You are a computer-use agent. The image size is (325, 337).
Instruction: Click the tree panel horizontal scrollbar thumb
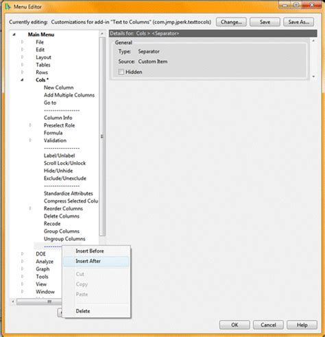pyautogui.click(x=39, y=301)
